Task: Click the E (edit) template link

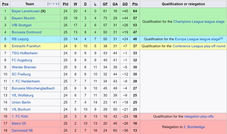Action: 57,4
